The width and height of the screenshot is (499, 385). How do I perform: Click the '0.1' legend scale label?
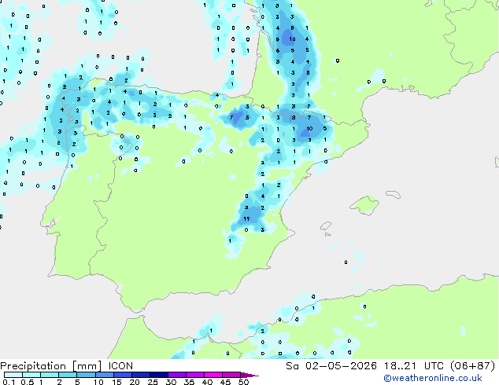pyautogui.click(x=9, y=382)
